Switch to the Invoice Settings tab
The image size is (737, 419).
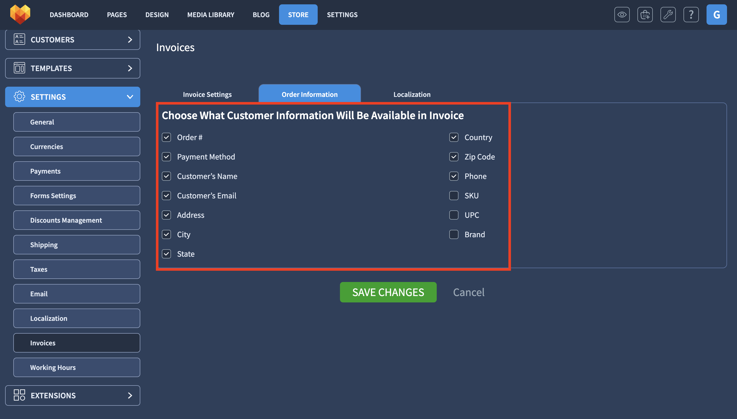207,94
